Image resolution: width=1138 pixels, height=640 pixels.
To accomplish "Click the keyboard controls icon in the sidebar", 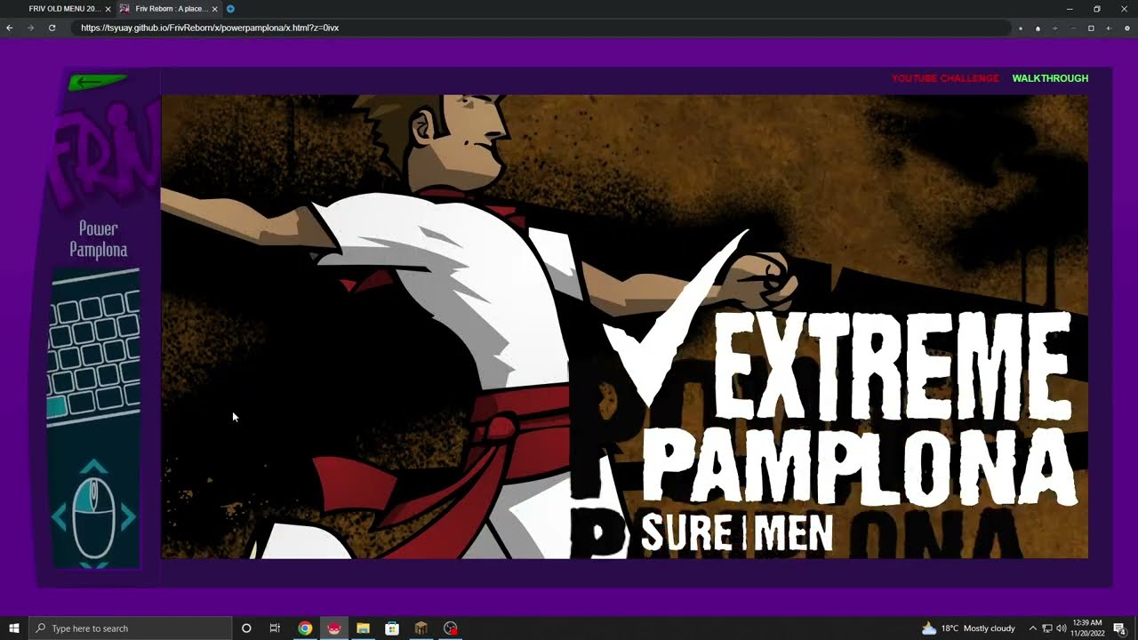I will [x=94, y=348].
